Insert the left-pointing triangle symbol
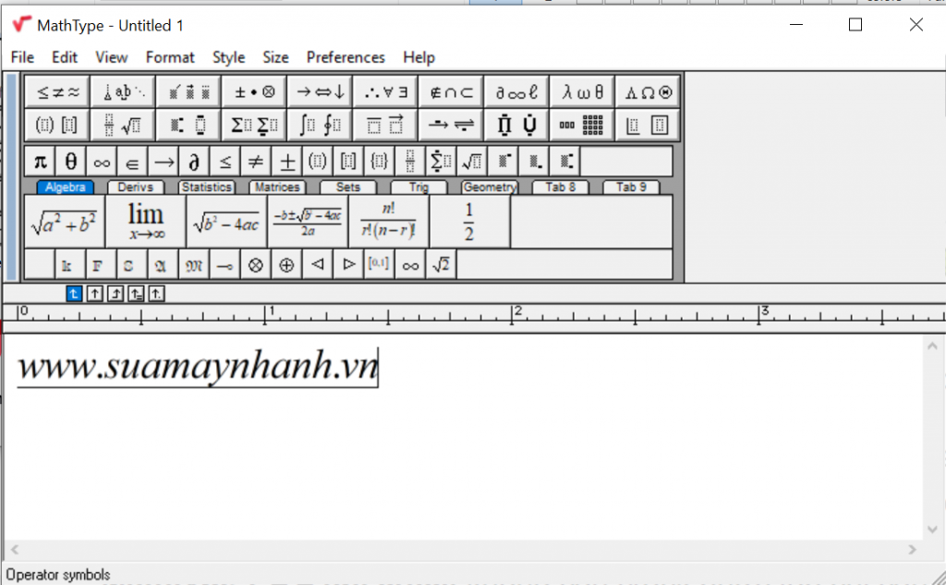Screen dimensions: 946x585 click(x=318, y=264)
